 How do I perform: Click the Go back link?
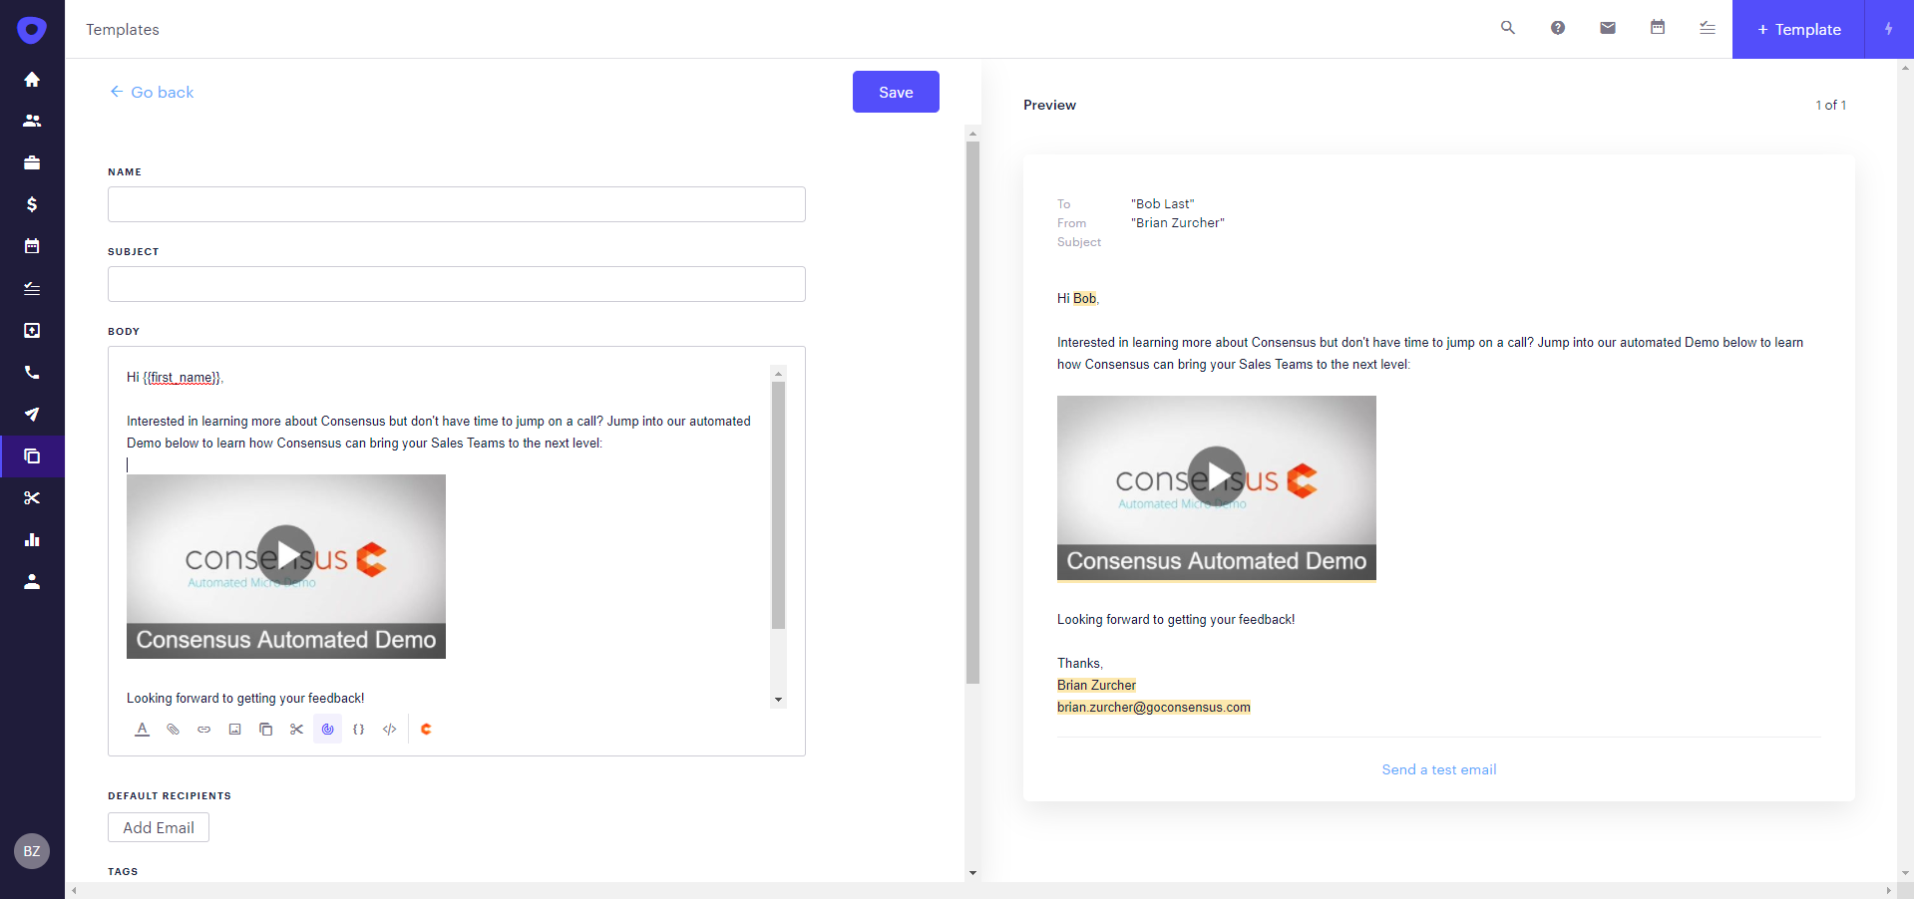pyautogui.click(x=152, y=92)
